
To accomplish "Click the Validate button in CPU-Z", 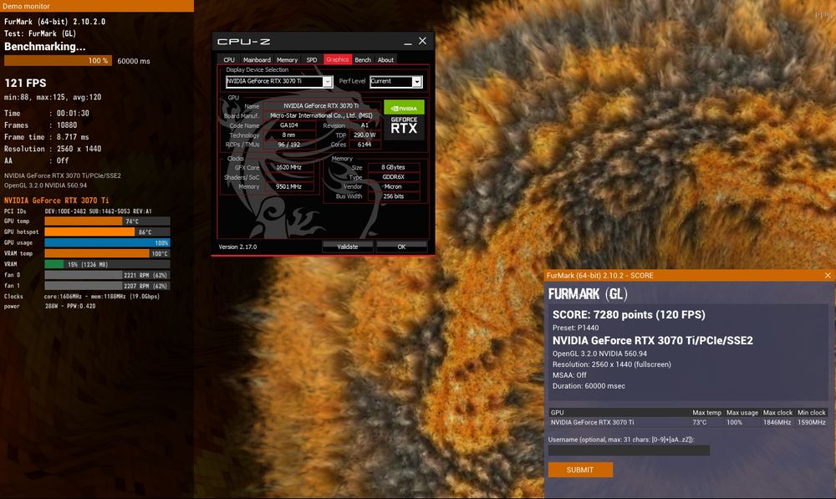I will click(x=348, y=247).
